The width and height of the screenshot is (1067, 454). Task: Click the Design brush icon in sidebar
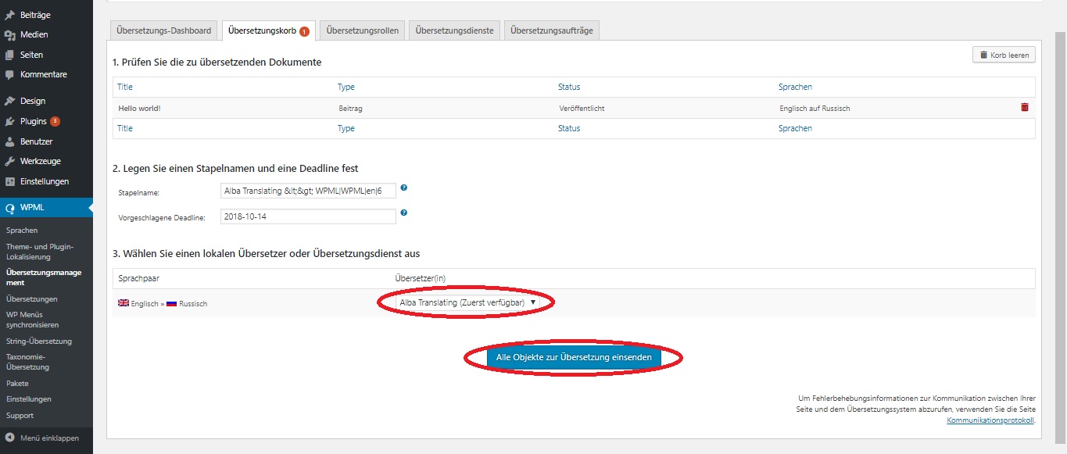(x=9, y=101)
